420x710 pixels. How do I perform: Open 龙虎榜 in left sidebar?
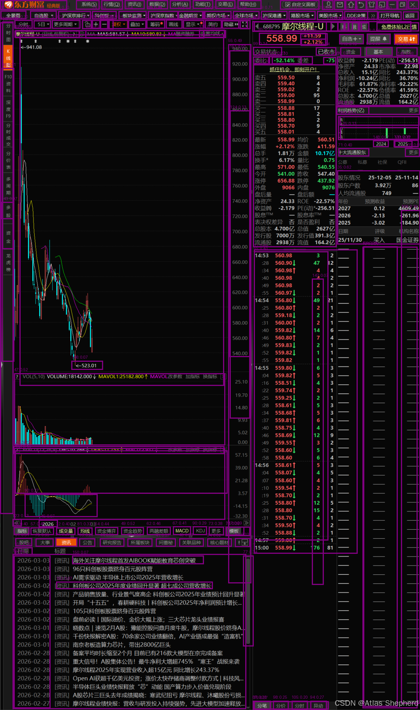click(8, 263)
